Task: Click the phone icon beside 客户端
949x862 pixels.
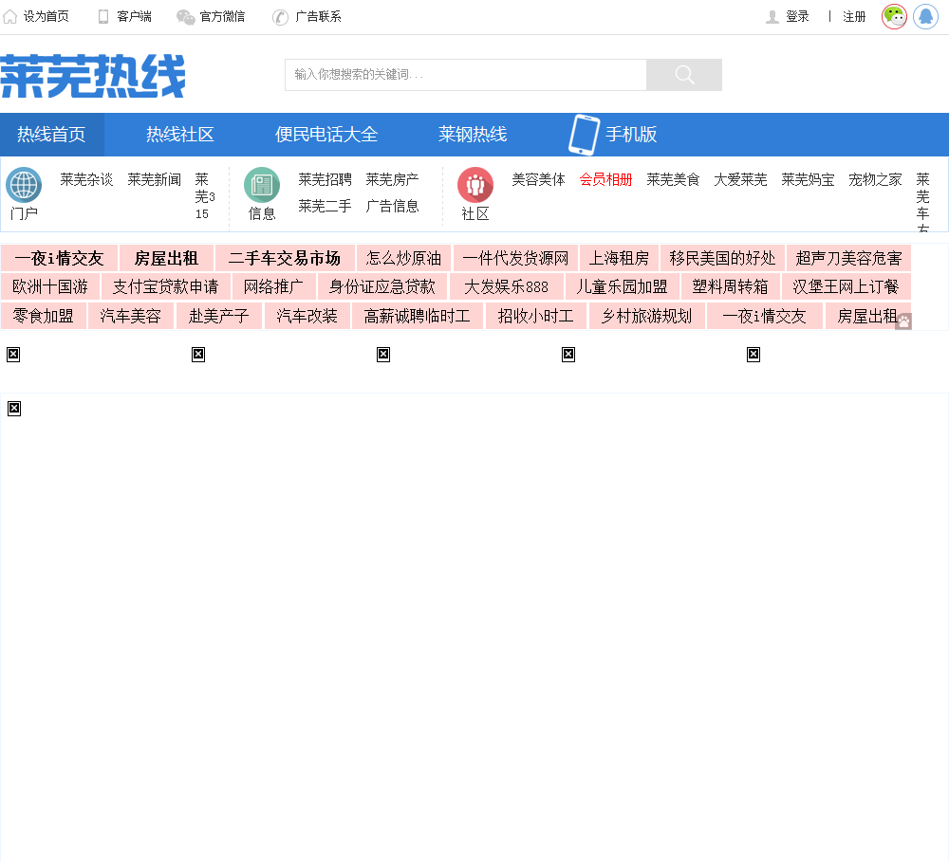Action: tap(103, 16)
